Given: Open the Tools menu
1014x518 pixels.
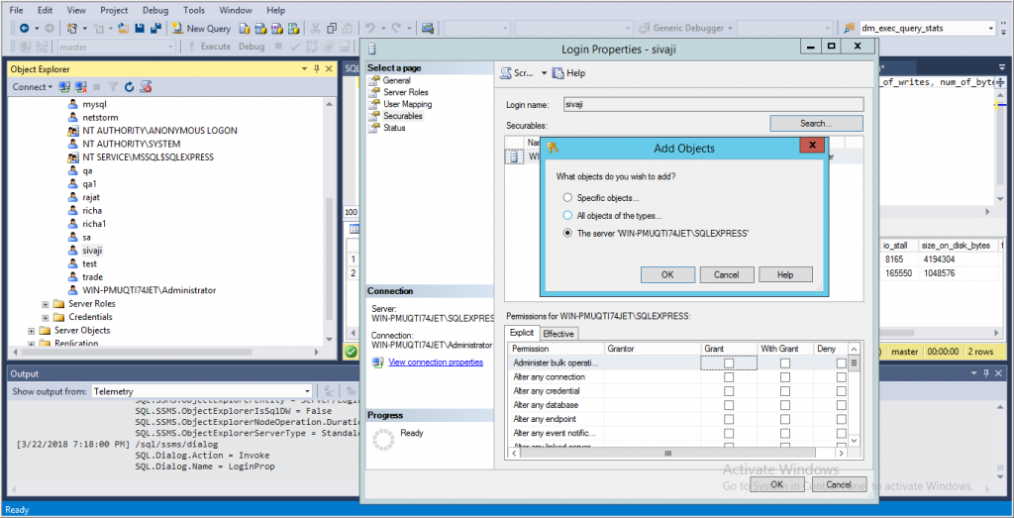Looking at the screenshot, I should (x=194, y=10).
